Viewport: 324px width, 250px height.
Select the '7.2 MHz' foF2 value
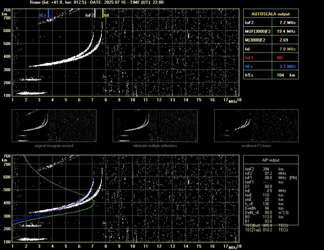point(288,23)
